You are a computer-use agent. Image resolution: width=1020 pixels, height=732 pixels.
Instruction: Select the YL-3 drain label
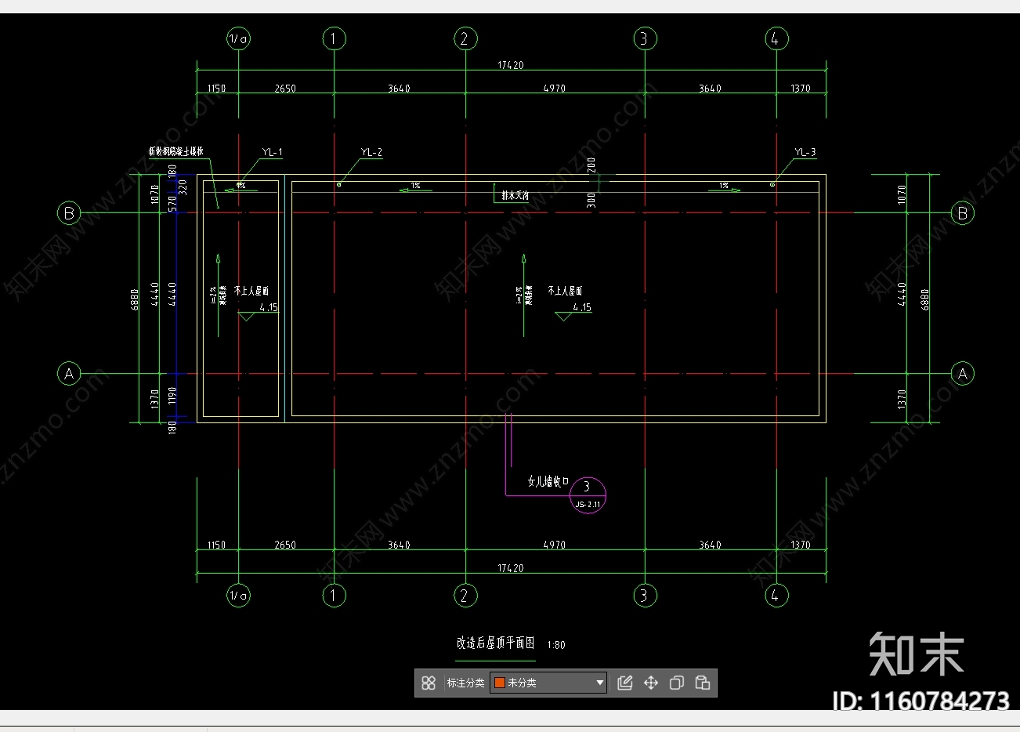tap(805, 152)
